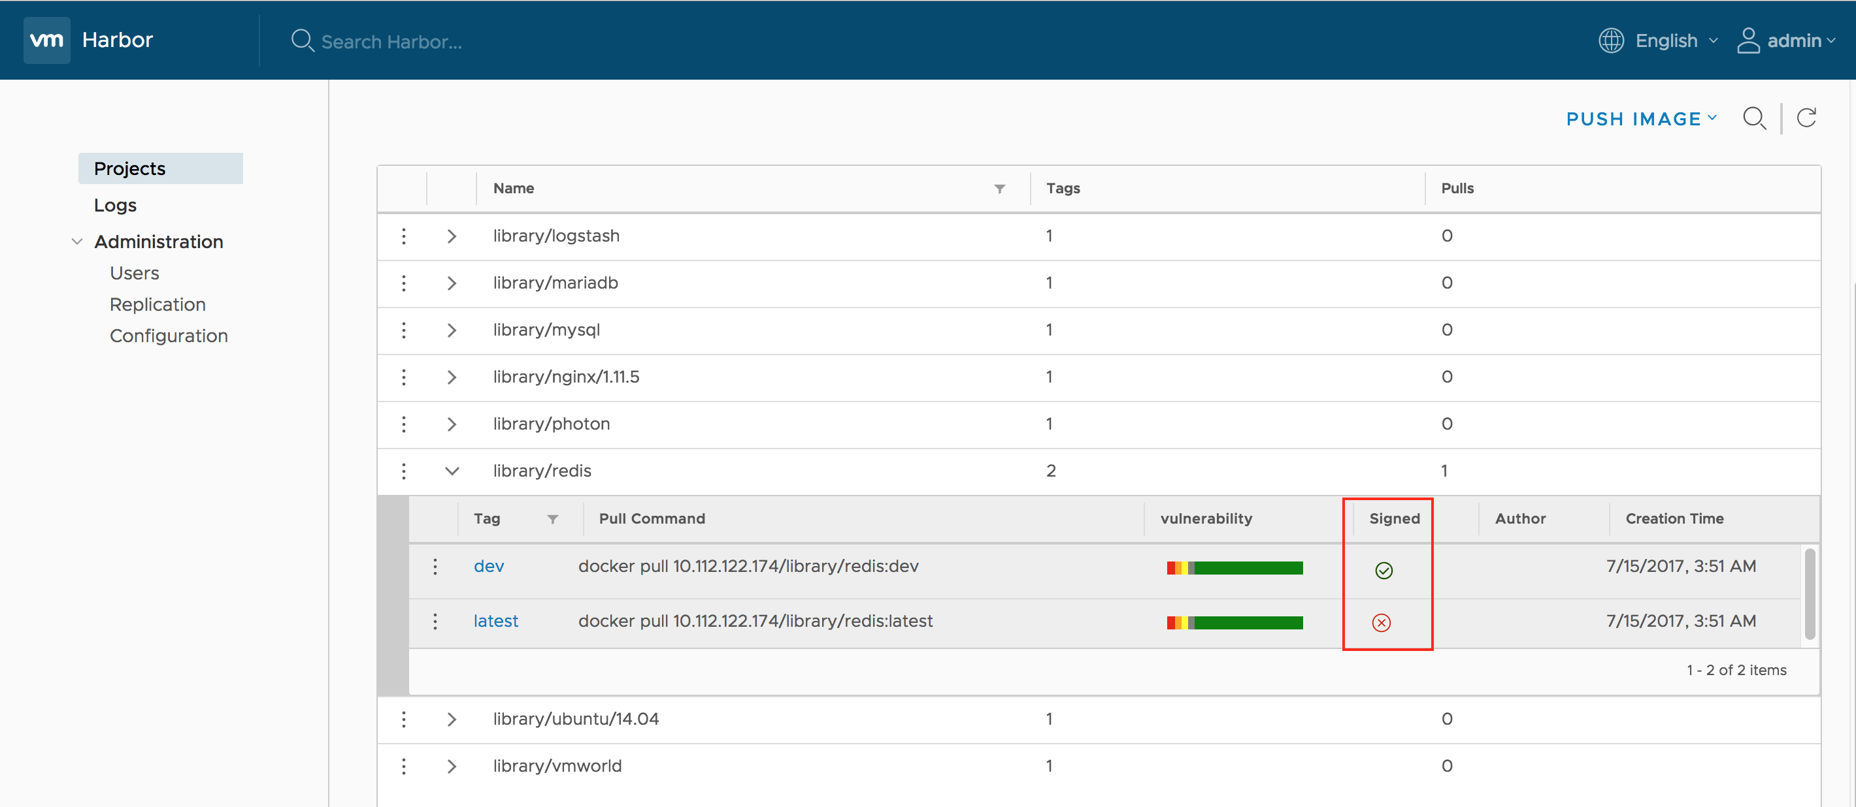Image resolution: width=1856 pixels, height=807 pixels.
Task: Open action menu for the latest tag
Action: pyautogui.click(x=435, y=622)
